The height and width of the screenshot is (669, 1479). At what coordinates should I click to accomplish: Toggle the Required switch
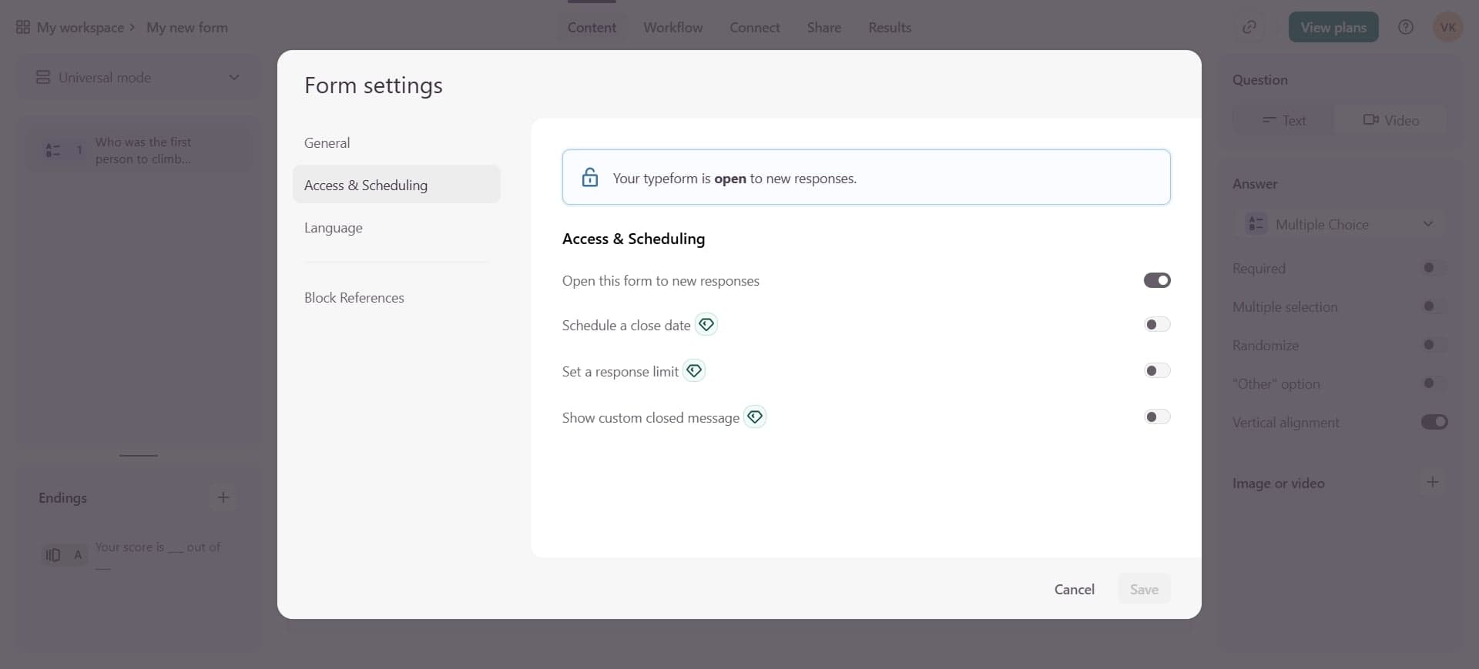pyautogui.click(x=1434, y=268)
